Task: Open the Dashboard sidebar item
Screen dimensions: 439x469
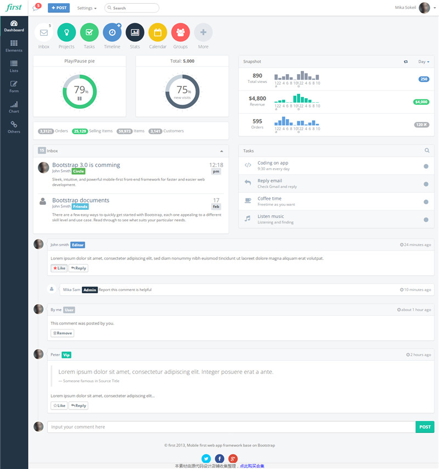Action: tap(14, 26)
